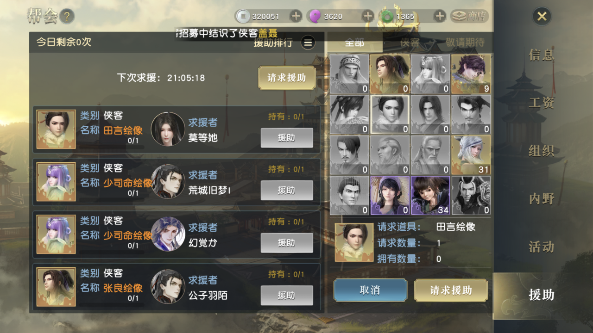Open 援助排行 ranking list menu icon
This screenshot has width=593, height=333.
(308, 43)
